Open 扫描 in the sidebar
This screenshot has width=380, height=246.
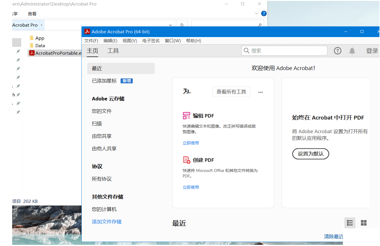click(97, 124)
